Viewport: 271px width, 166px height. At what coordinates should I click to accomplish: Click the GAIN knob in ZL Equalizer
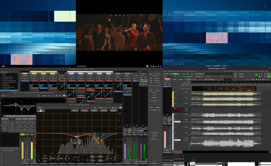pyautogui.click(x=61, y=158)
